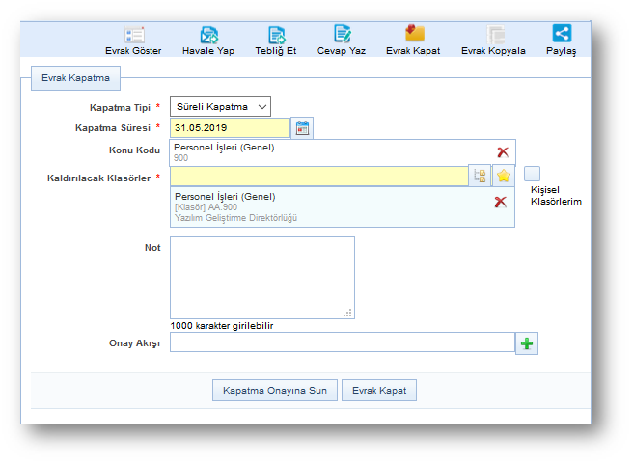Expand the Kapatma Tipi dropdown
This screenshot has height=465, width=633.
220,106
